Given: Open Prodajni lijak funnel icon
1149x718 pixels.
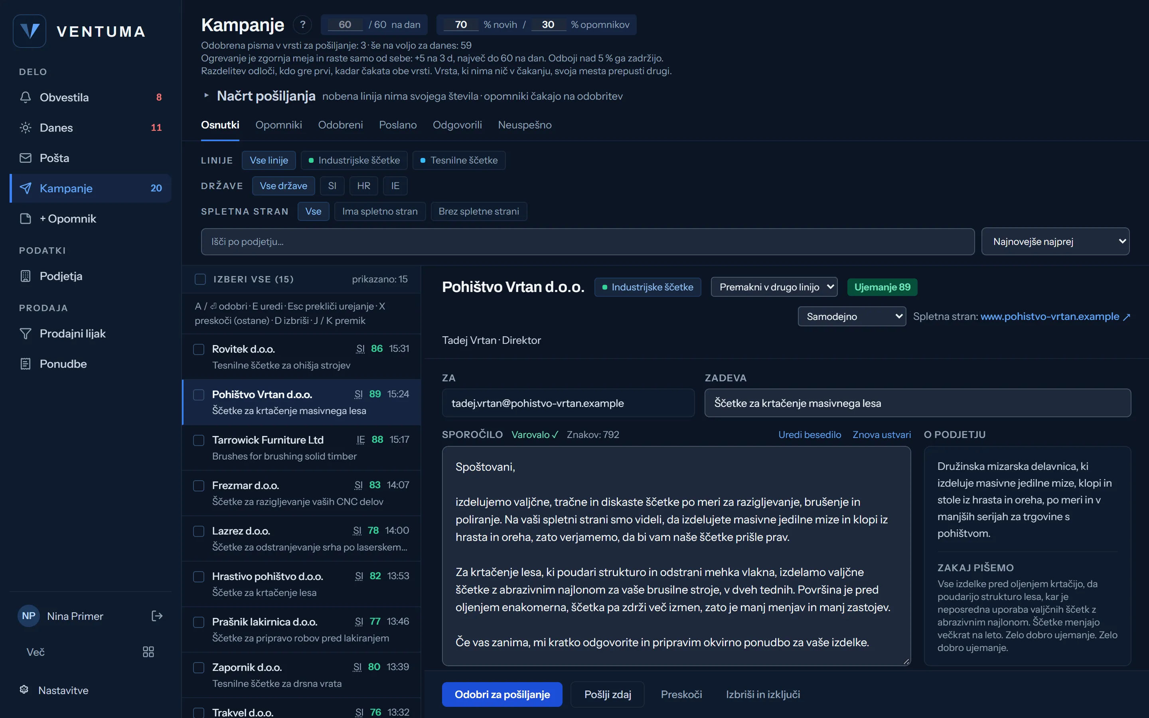Looking at the screenshot, I should click(x=26, y=334).
